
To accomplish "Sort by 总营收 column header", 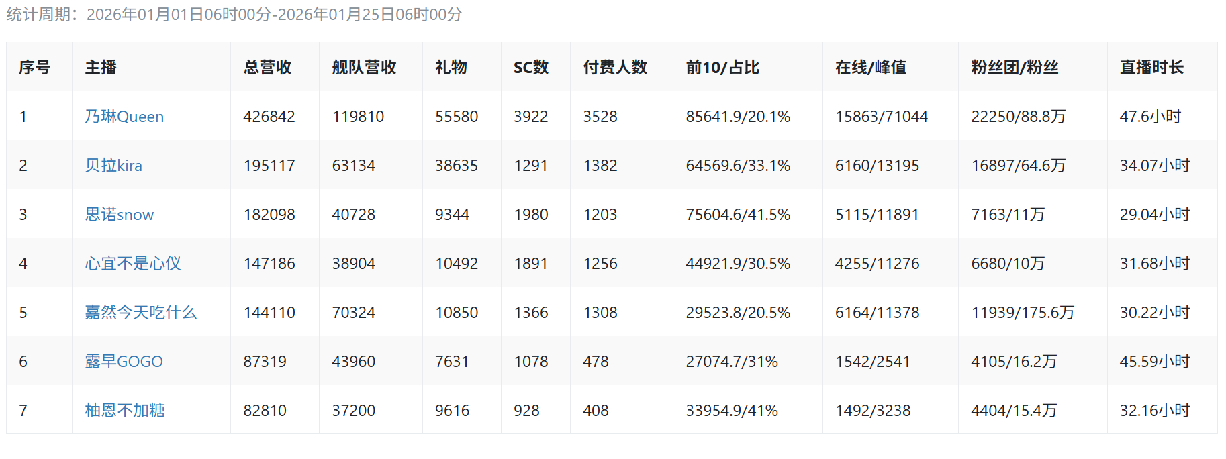I will (267, 67).
